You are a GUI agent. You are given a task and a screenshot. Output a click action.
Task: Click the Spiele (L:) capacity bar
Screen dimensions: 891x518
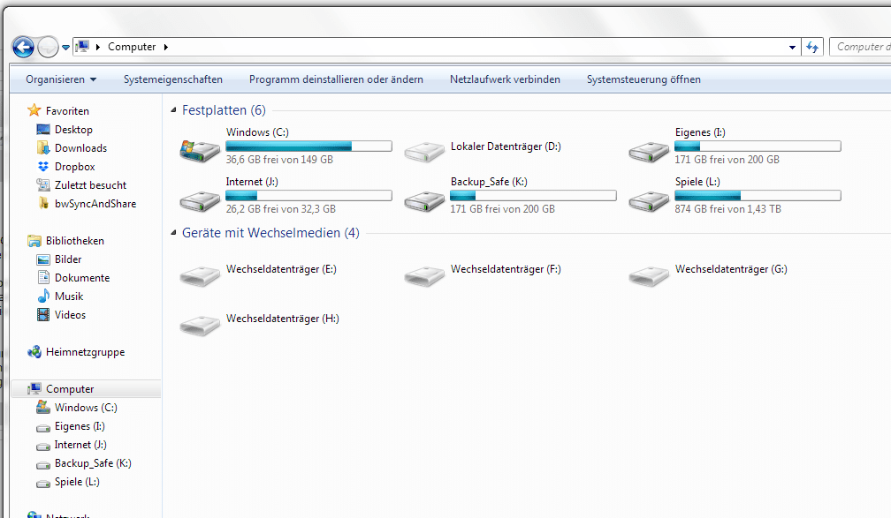[x=758, y=196]
